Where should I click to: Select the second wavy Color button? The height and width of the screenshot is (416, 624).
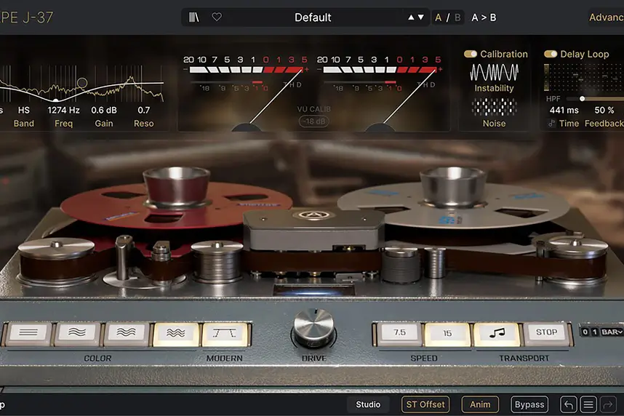click(x=78, y=333)
